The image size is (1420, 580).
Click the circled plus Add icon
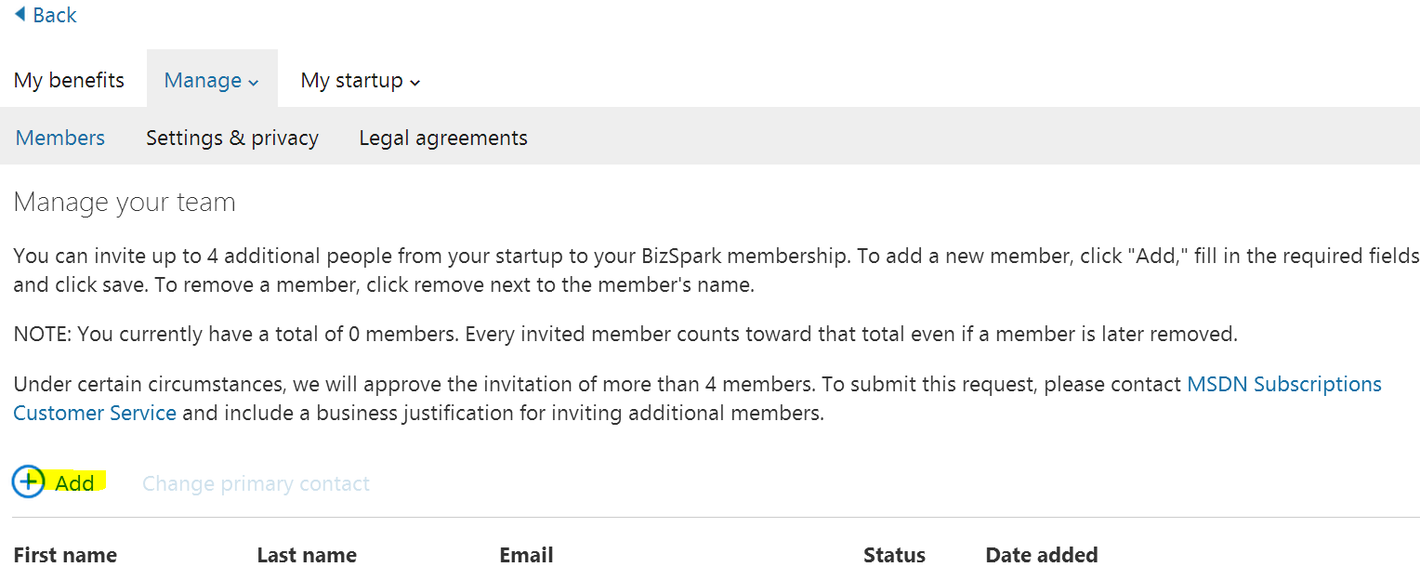pos(29,481)
